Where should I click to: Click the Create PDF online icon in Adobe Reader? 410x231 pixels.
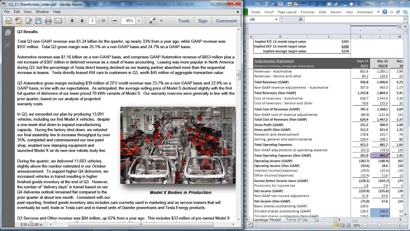click(x=9, y=21)
